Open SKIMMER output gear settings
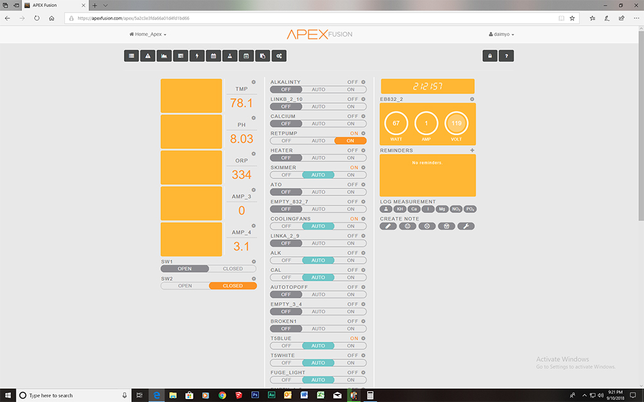This screenshot has height=402, width=644. coord(364,167)
